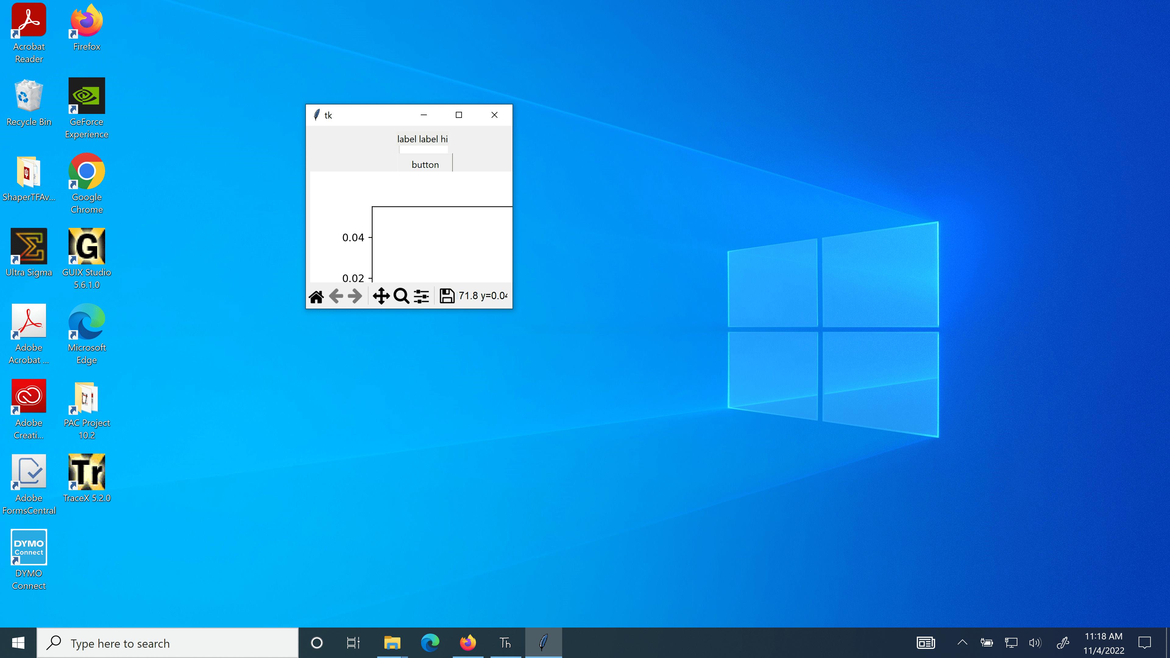Select Firefox desktop icon

pyautogui.click(x=86, y=27)
